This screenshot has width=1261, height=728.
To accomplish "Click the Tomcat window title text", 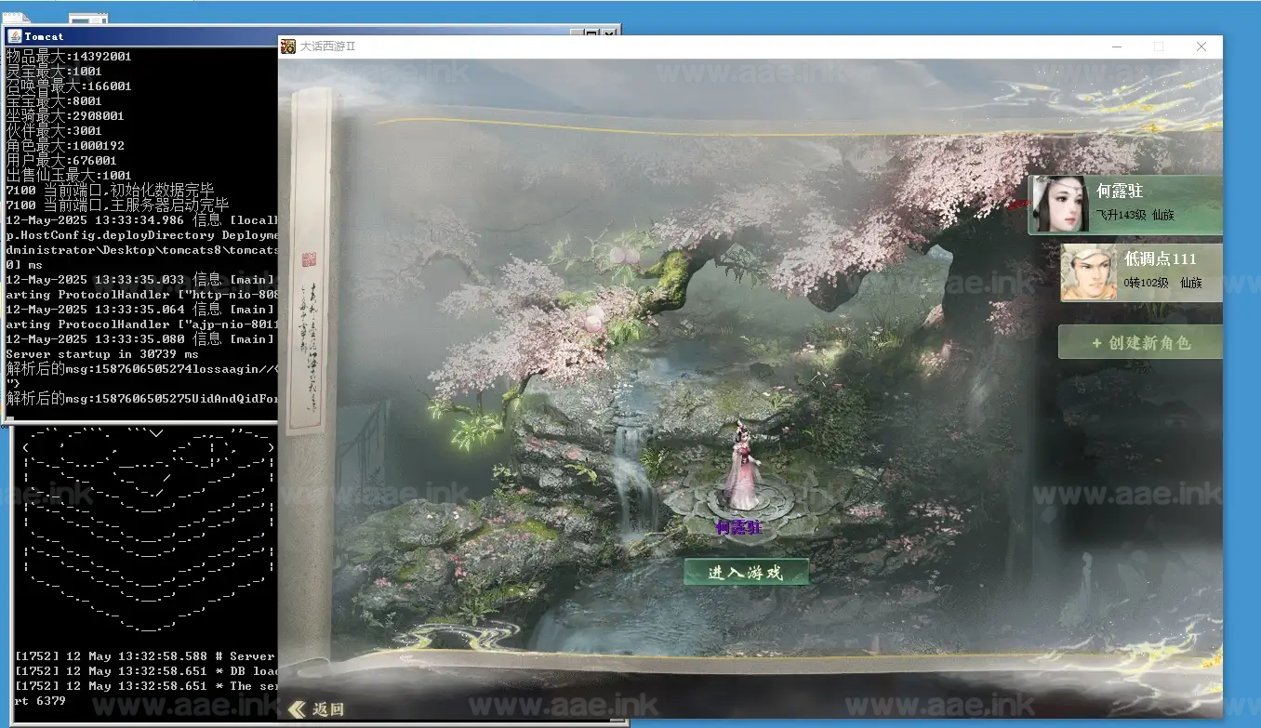I will pos(44,36).
